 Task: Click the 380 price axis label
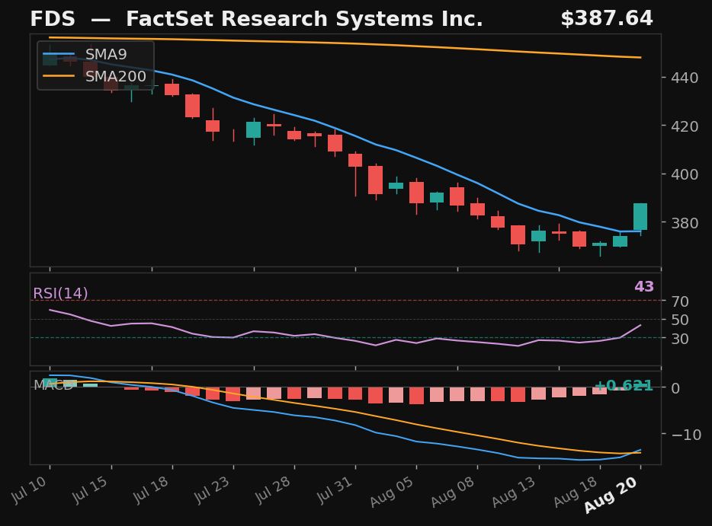point(685,222)
